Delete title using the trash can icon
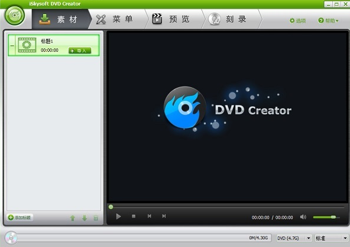Viewport: 350px width, 247px height. pos(96,218)
